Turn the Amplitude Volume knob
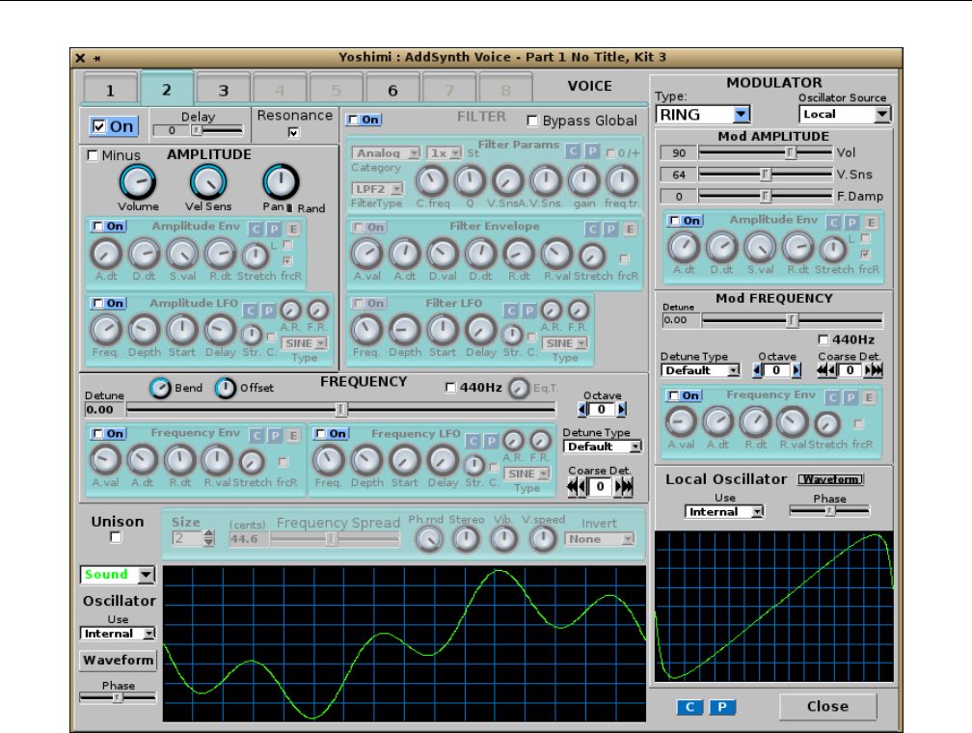 pos(137,181)
